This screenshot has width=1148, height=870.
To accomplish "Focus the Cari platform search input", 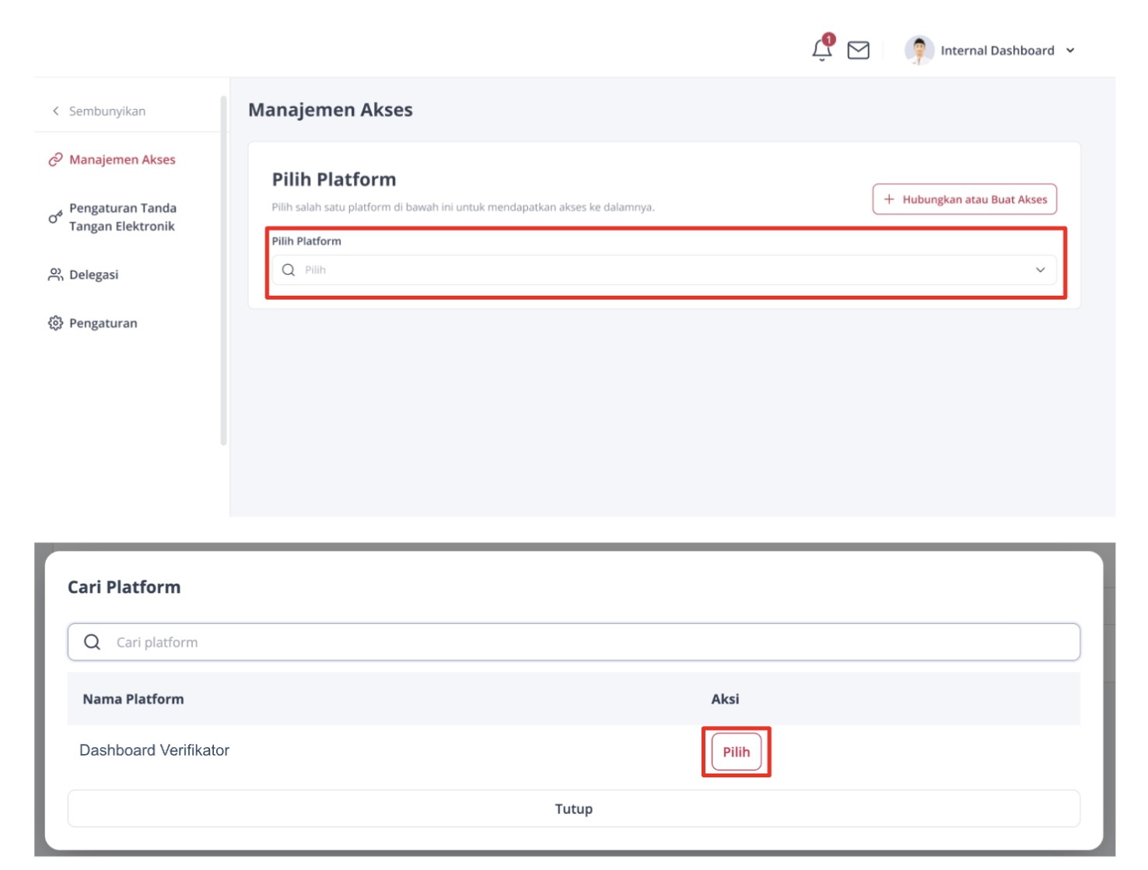I will (x=574, y=642).
